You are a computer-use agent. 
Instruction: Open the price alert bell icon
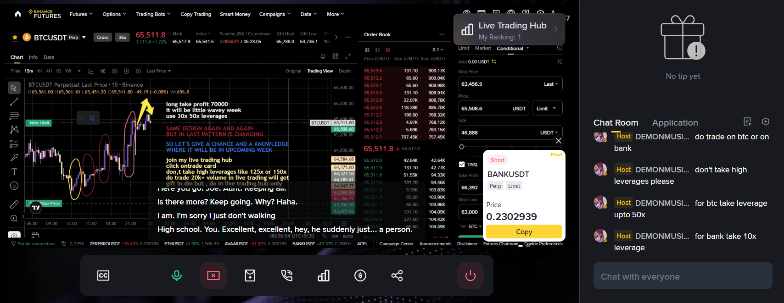coord(323,56)
